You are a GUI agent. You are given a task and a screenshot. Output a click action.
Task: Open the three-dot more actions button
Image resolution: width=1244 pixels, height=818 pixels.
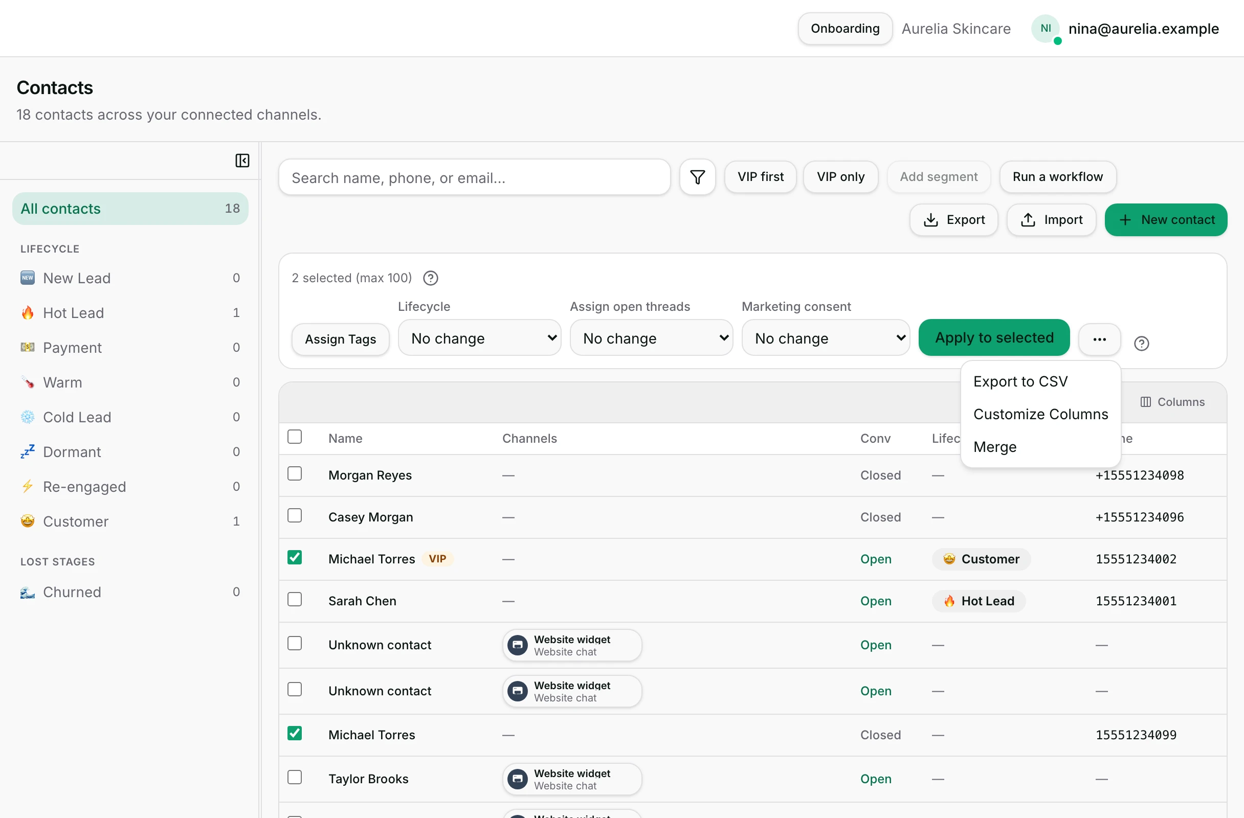pos(1099,339)
